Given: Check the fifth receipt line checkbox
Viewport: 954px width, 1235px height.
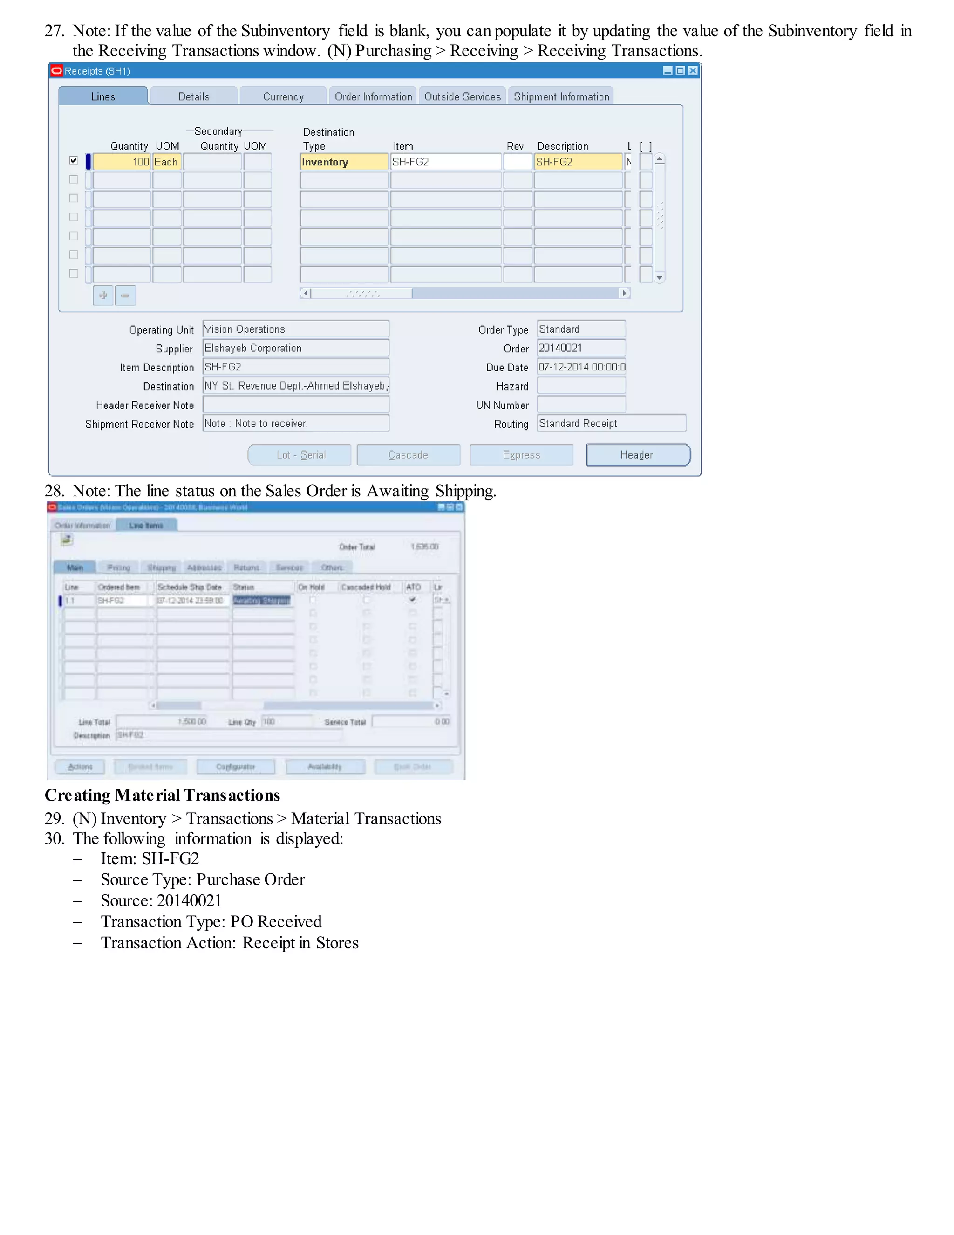Looking at the screenshot, I should (x=74, y=236).
